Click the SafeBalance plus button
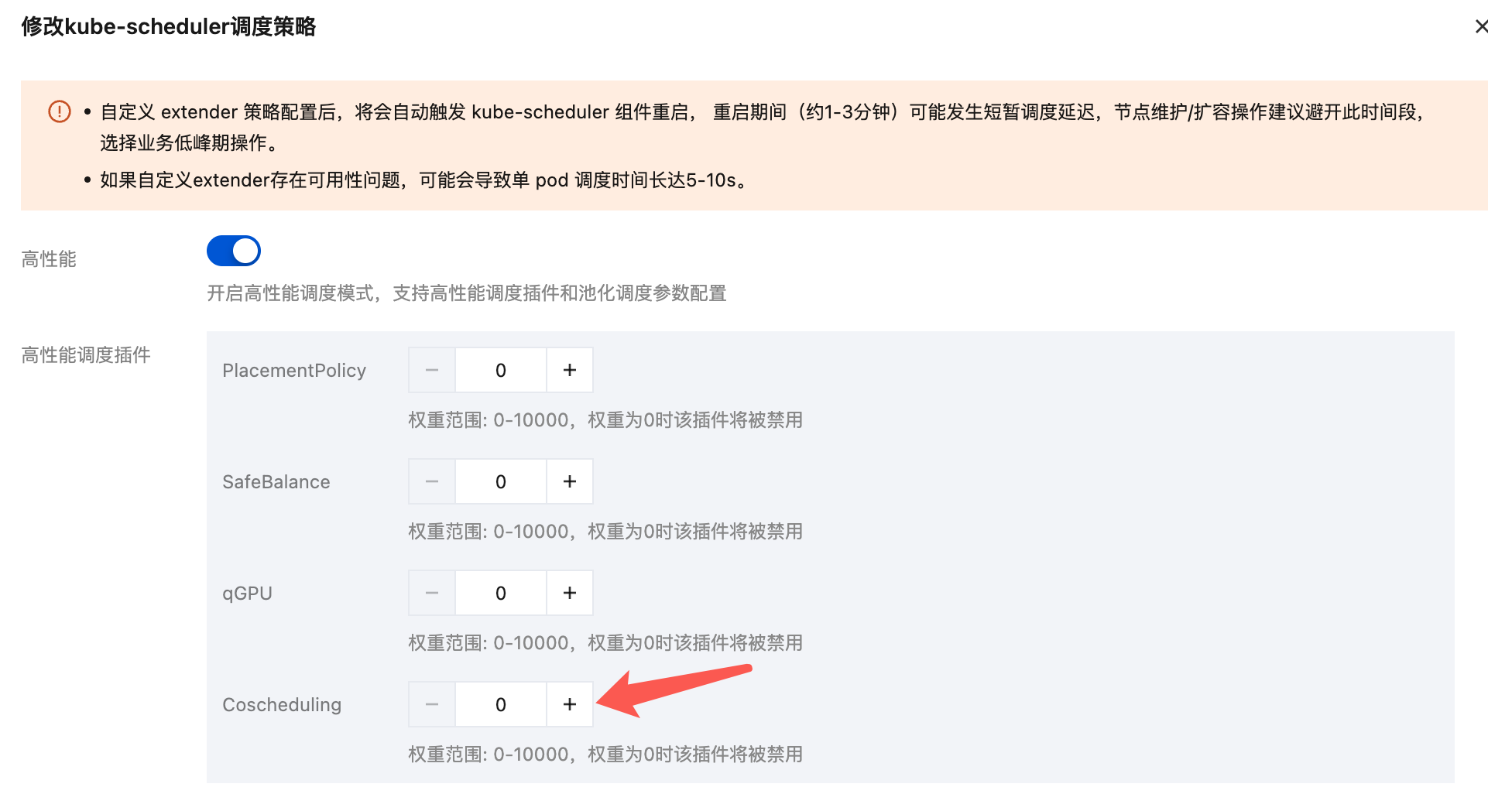This screenshot has height=794, width=1488. click(570, 481)
